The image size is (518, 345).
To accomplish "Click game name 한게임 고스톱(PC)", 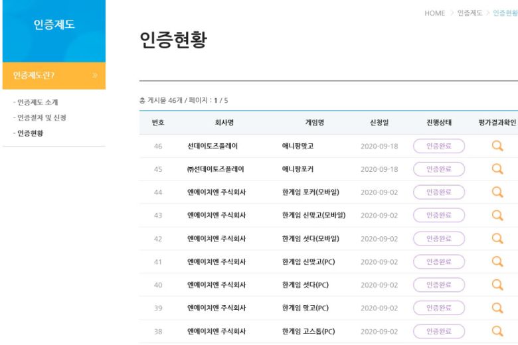I will (309, 332).
